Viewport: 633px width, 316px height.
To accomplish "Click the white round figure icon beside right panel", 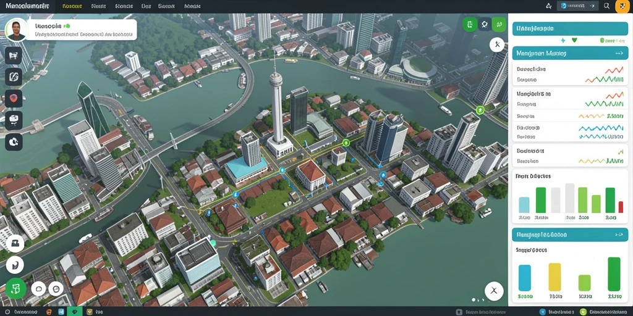I will [497, 44].
